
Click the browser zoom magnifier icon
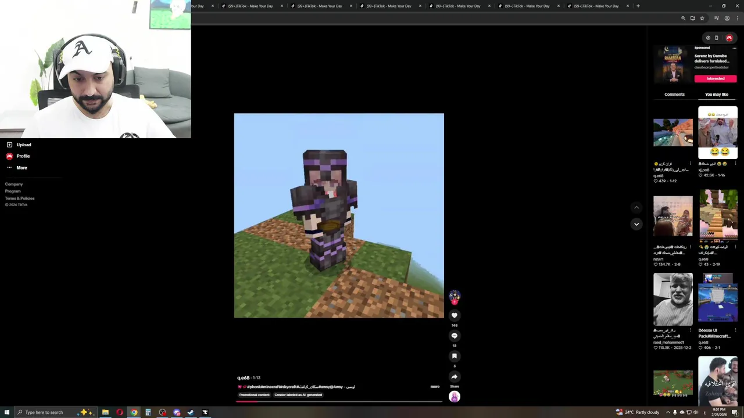tap(684, 19)
